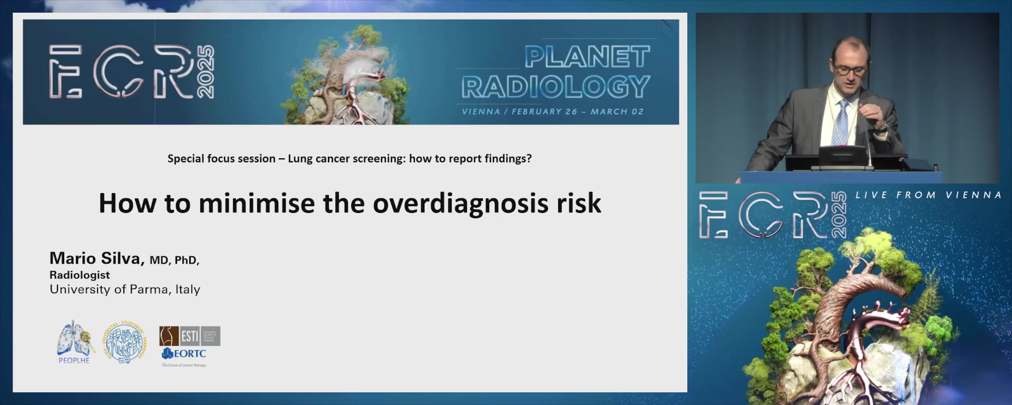Click the ECR 2025 logo in slide banner

pos(132,72)
